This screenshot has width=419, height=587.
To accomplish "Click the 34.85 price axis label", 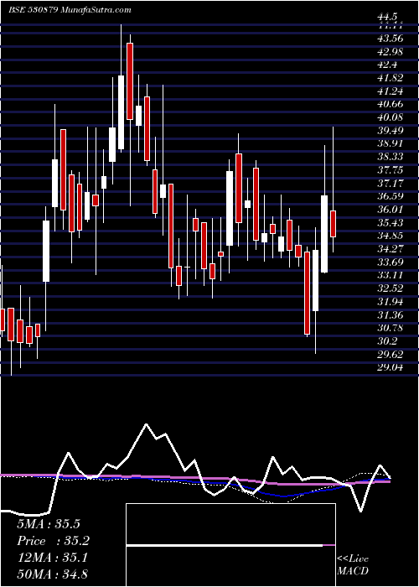I will coord(390,236).
